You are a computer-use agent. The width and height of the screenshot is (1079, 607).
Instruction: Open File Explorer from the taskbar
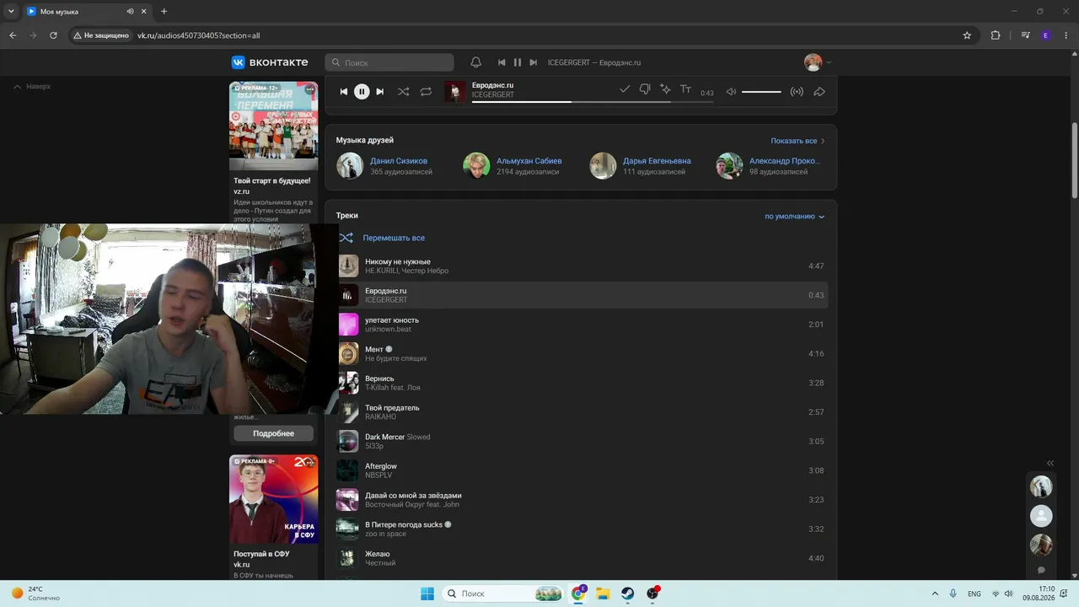pyautogui.click(x=604, y=594)
